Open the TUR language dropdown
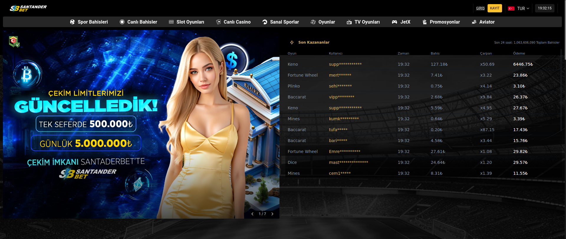The height and width of the screenshot is (239, 566). click(x=519, y=8)
